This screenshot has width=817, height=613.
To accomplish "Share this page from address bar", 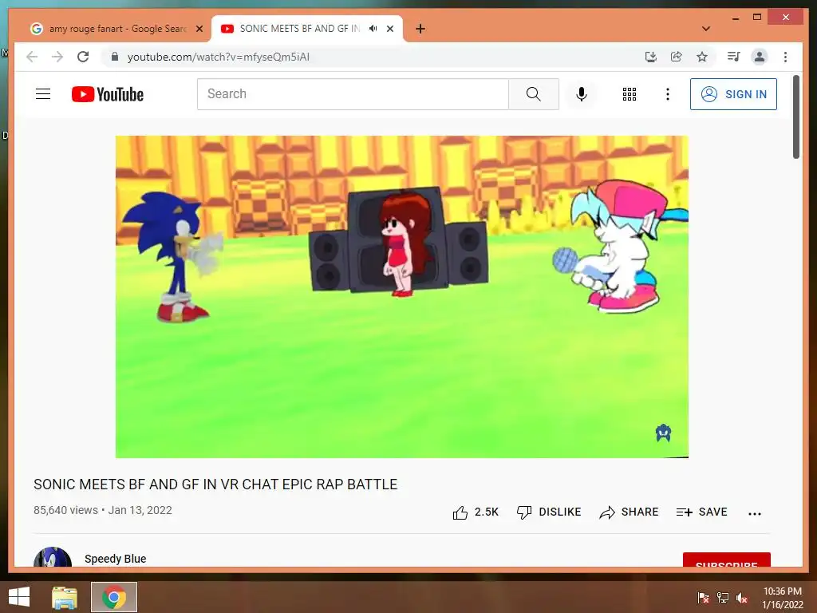I will 677,57.
